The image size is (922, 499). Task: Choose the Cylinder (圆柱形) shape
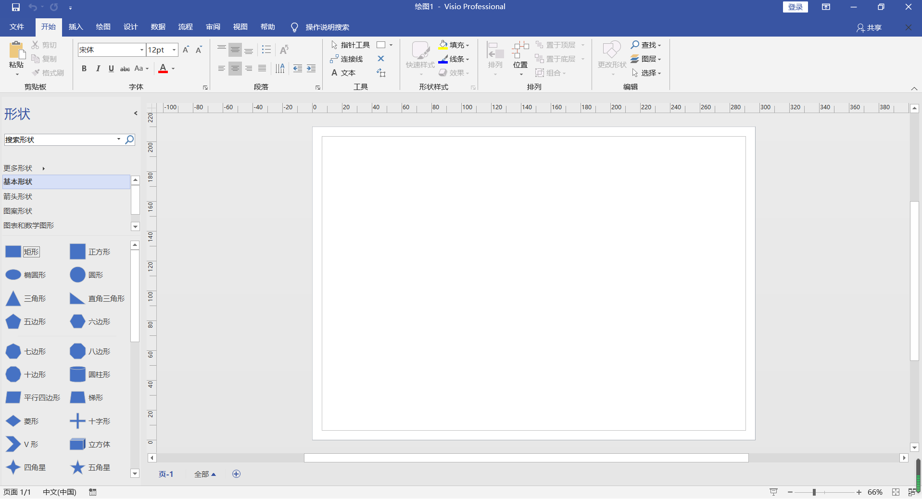[90, 374]
